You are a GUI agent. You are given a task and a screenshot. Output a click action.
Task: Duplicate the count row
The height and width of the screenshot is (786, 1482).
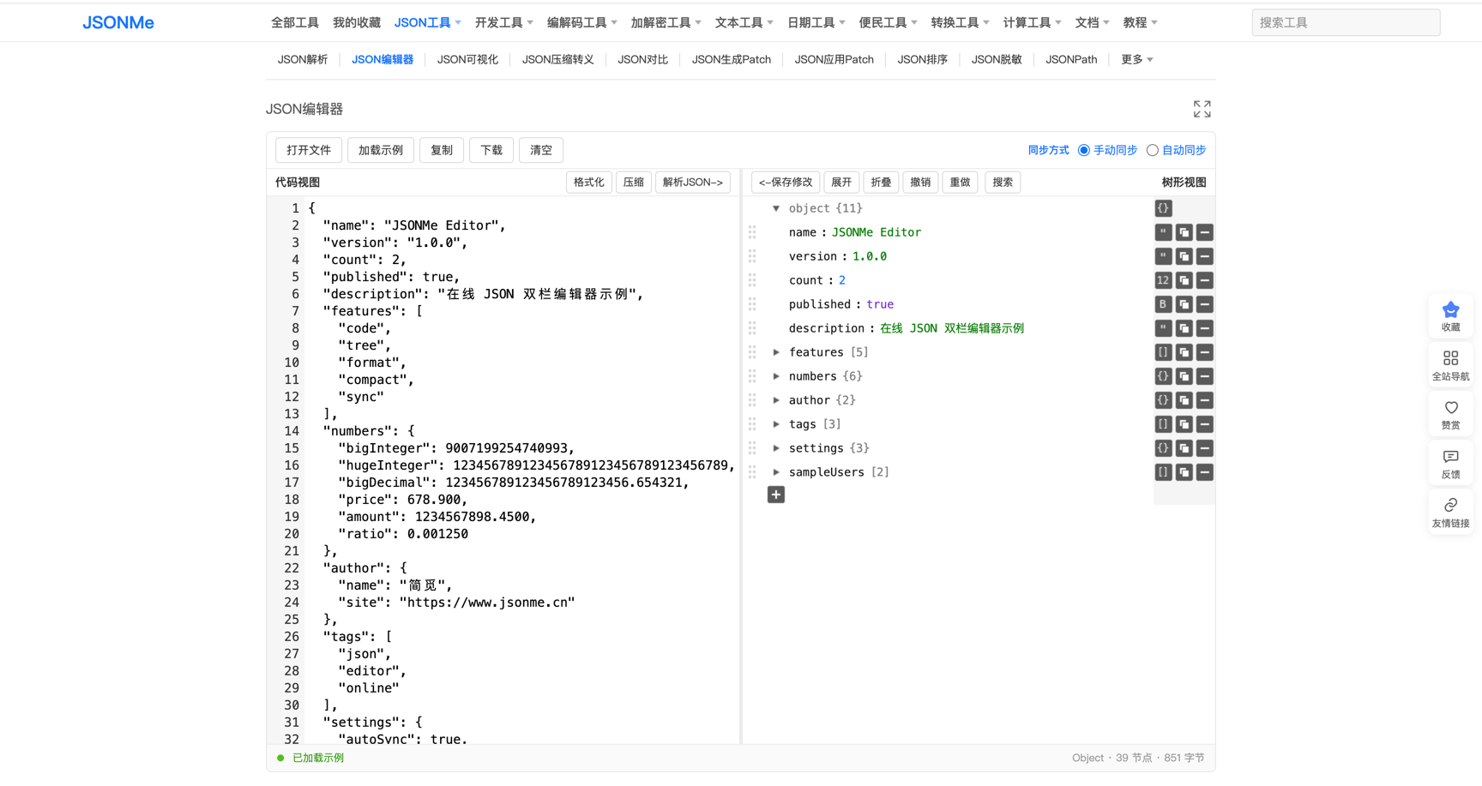tap(1184, 280)
